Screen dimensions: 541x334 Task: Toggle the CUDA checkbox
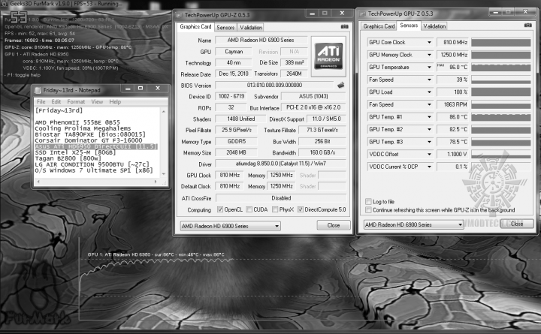point(249,209)
